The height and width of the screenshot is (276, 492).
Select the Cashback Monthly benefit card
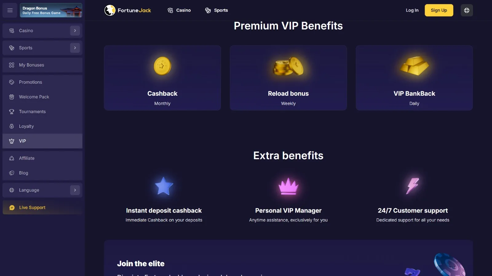pyautogui.click(x=162, y=78)
